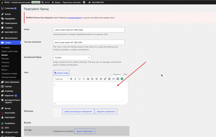
Task: Open Сортування товарів submenu
Action: 9,74
